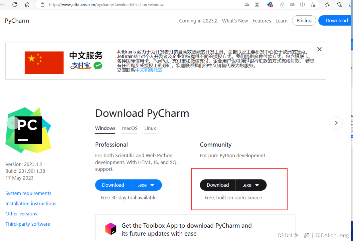The image size is (353, 241).
Task: Open Coming in 2023.2 menu item
Action: coord(198,21)
